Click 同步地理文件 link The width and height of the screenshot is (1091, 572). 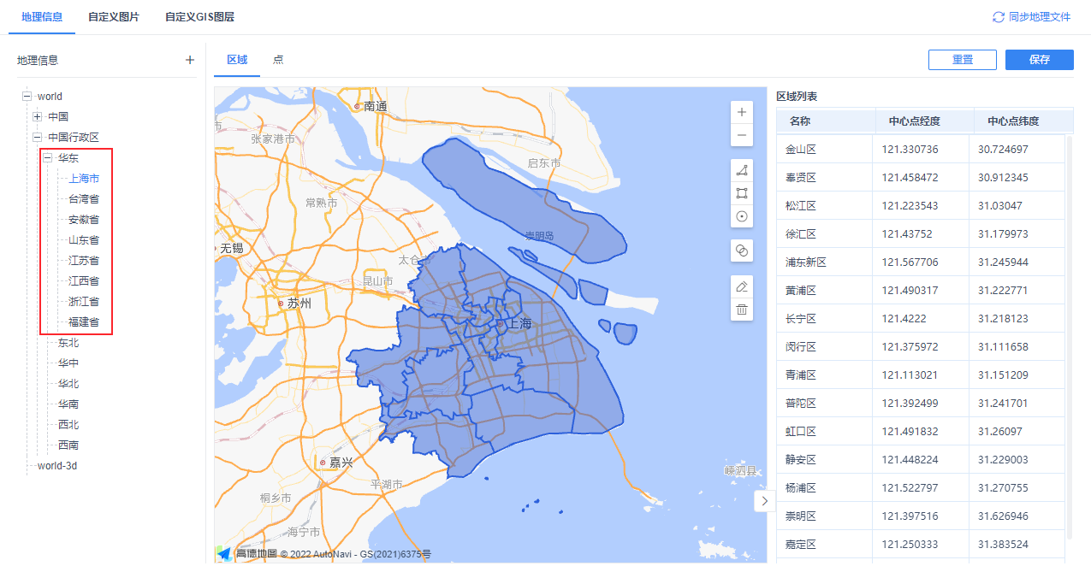(x=1040, y=17)
